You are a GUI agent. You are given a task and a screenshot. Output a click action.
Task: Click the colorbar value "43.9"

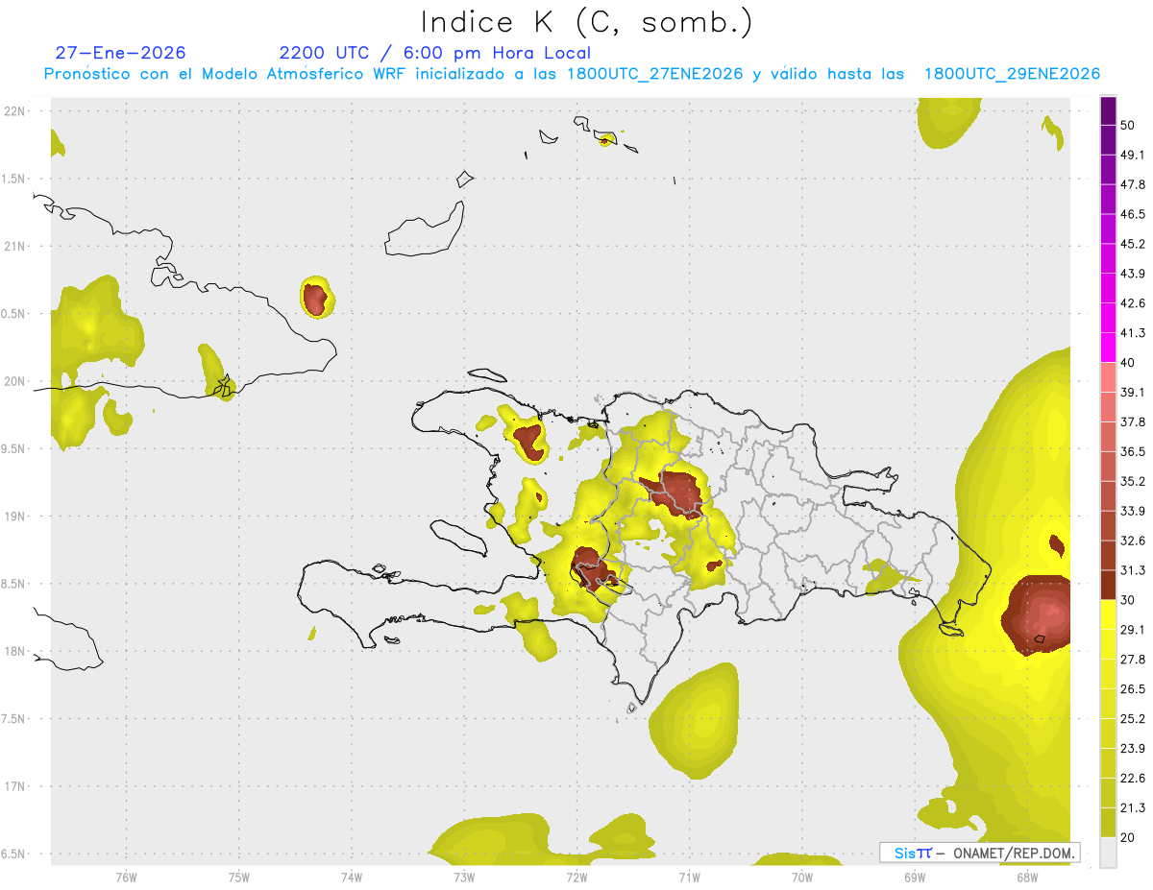pyautogui.click(x=1132, y=274)
